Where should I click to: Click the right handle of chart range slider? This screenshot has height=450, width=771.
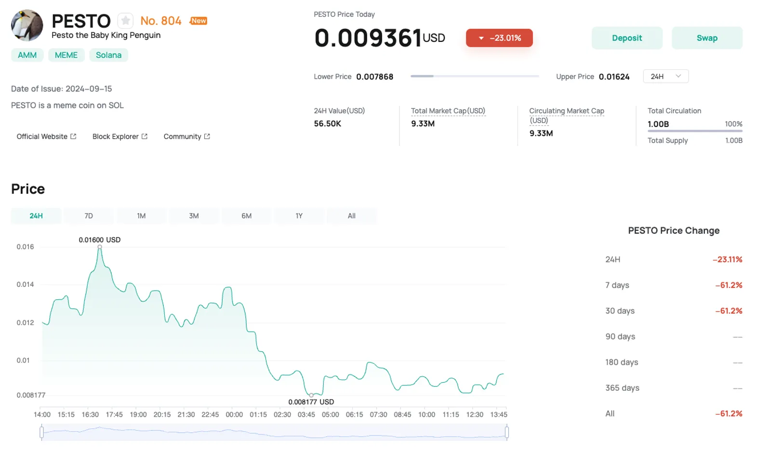tap(506, 432)
